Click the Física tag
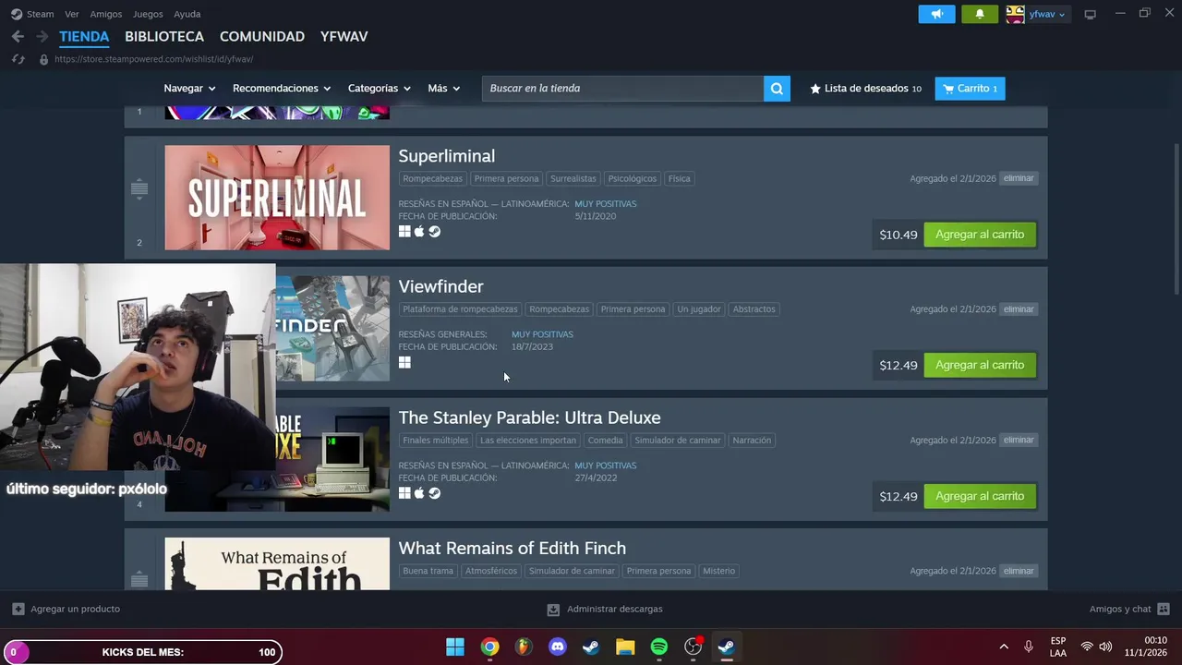The height and width of the screenshot is (665, 1182). (679, 179)
